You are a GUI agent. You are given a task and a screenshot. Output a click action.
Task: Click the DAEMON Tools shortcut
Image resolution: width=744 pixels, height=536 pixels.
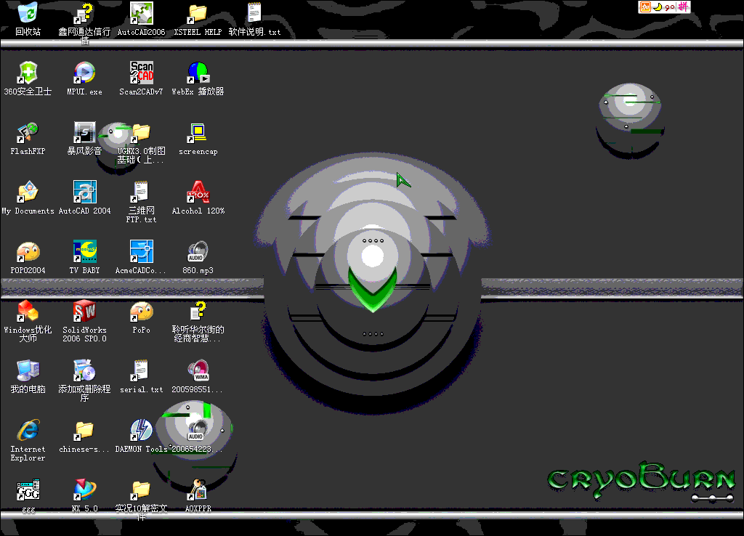coord(142,430)
